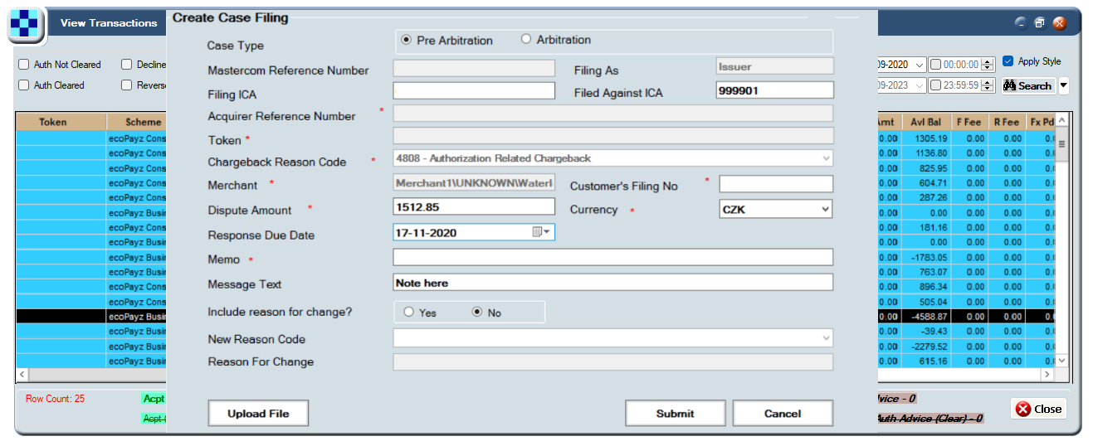Select the Pre Arbitration radio button

[x=406, y=40]
